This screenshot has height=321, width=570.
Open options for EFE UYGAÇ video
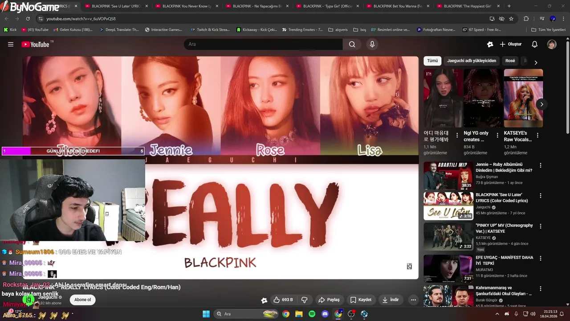[x=541, y=258]
